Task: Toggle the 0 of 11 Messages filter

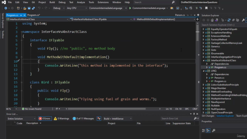Action: [83, 119]
